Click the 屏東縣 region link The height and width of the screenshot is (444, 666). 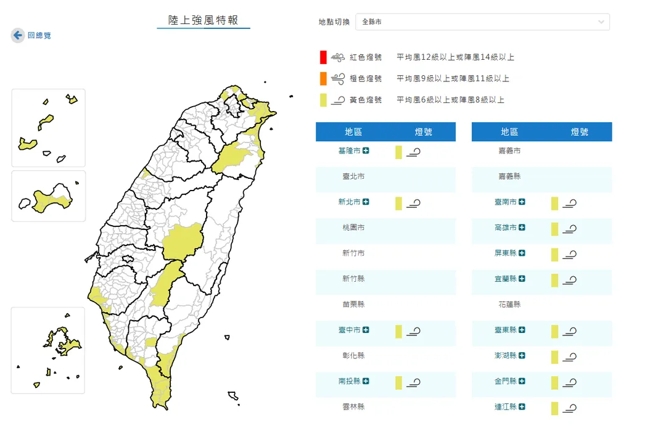pos(506,253)
